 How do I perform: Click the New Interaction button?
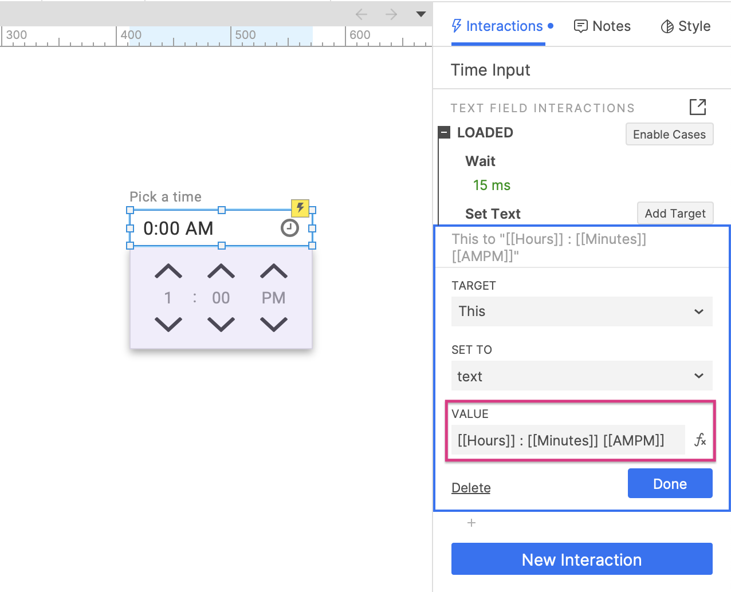pos(582,559)
